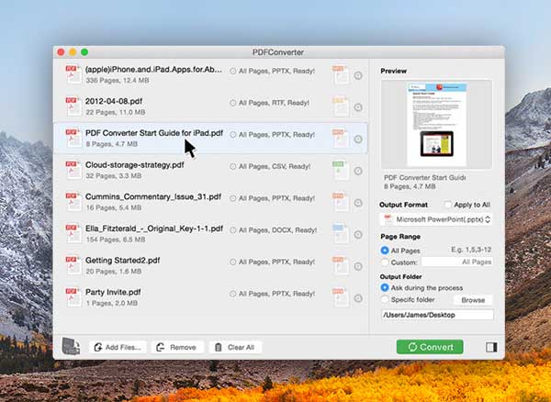The image size is (551, 402).
Task: Open the Microsoft PowerPoint(.pptx) format dropdown
Action: tap(436, 219)
